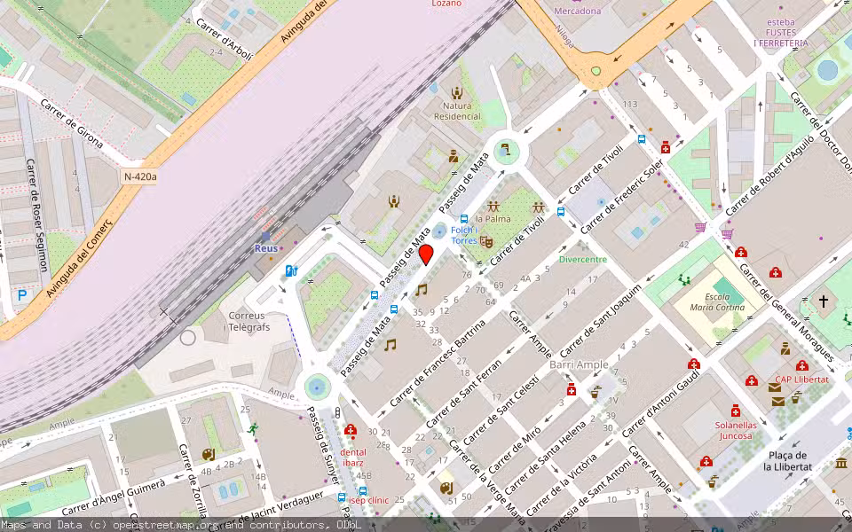Viewport: 852px width, 532px height.
Task: Click the drinking water icon in the Passeig de Mata roundabout
Action: pyautogui.click(x=505, y=148)
